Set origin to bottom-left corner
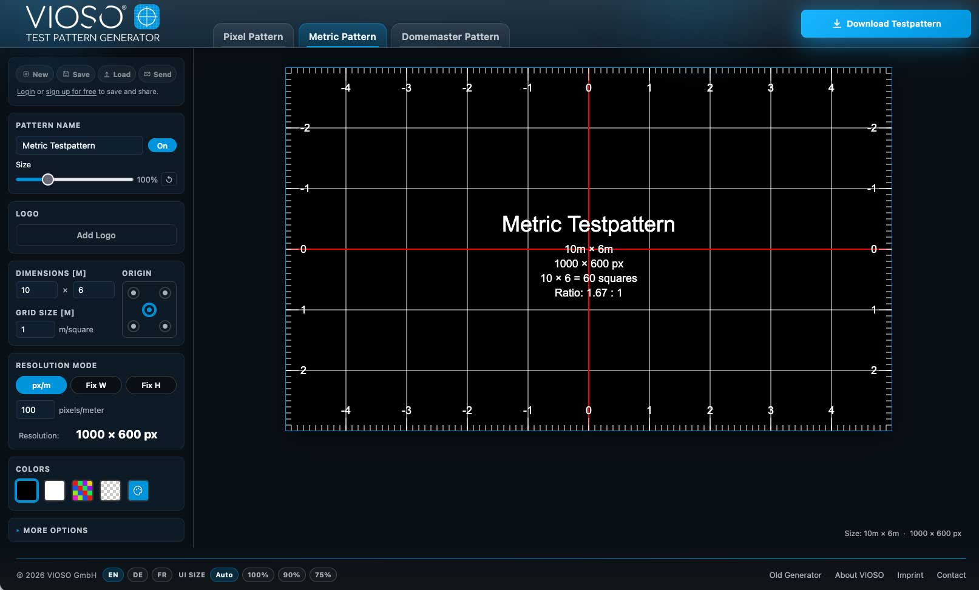The width and height of the screenshot is (979, 590). pos(134,326)
